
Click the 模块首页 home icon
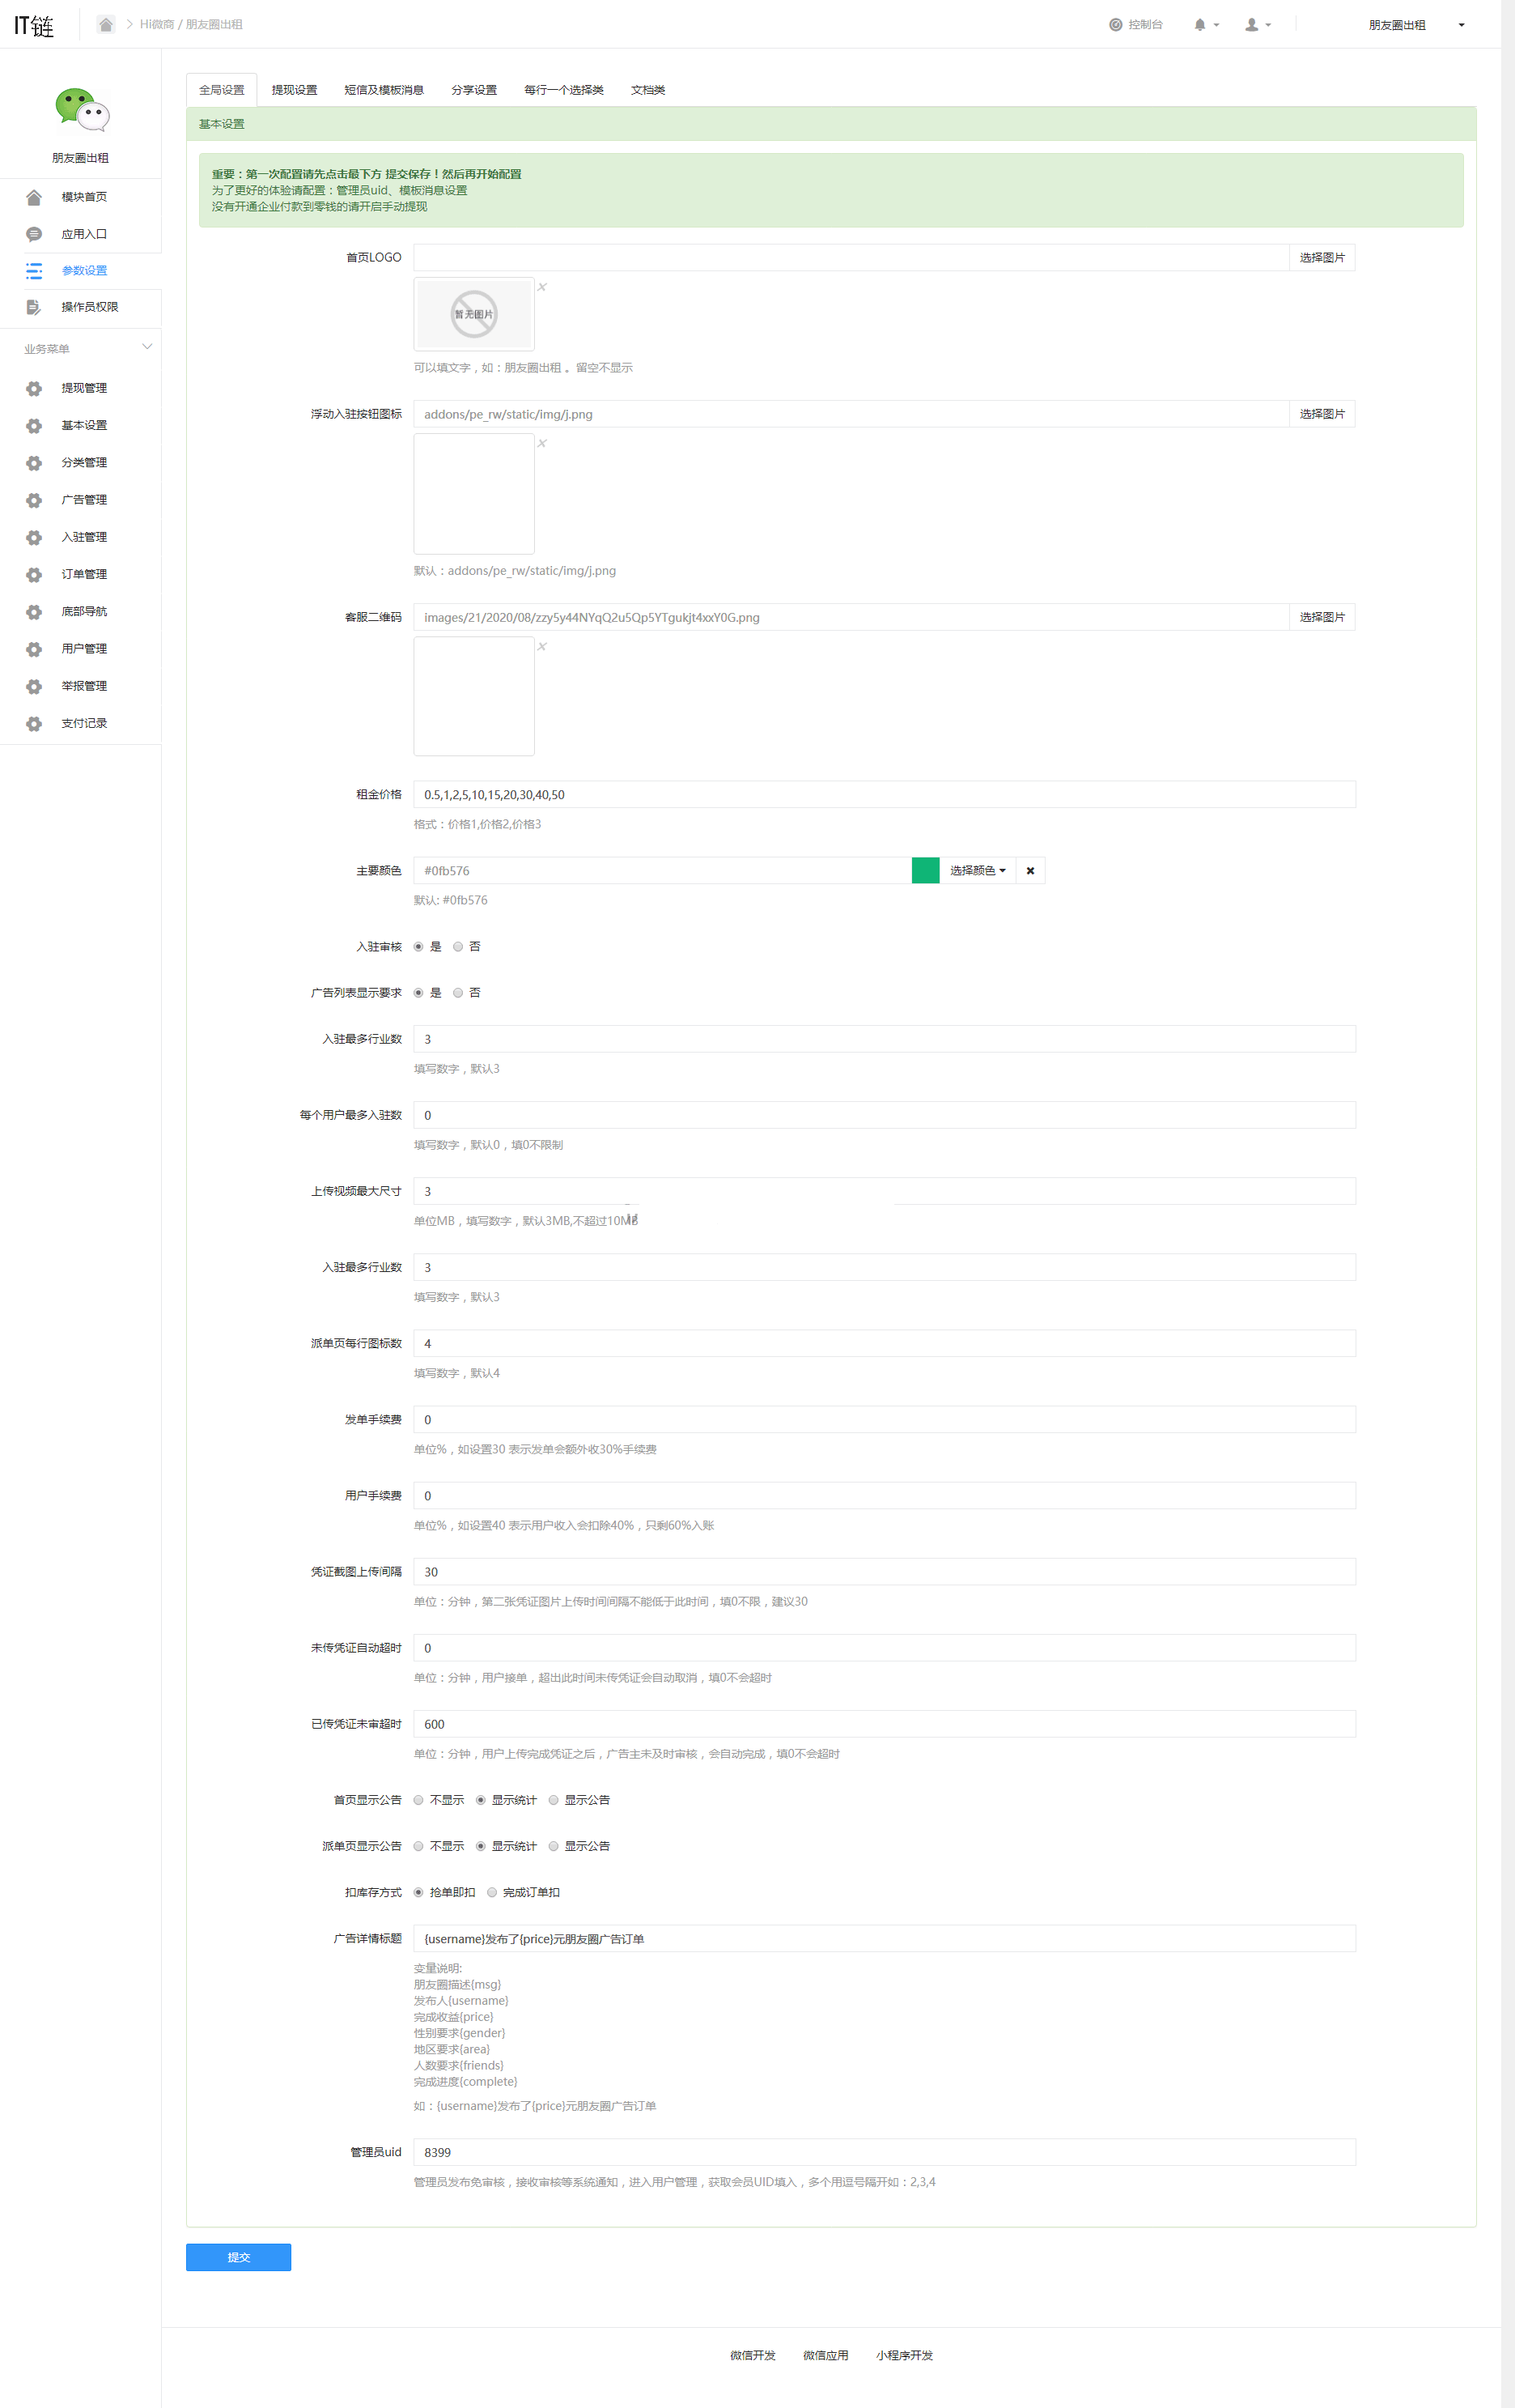tap(34, 197)
